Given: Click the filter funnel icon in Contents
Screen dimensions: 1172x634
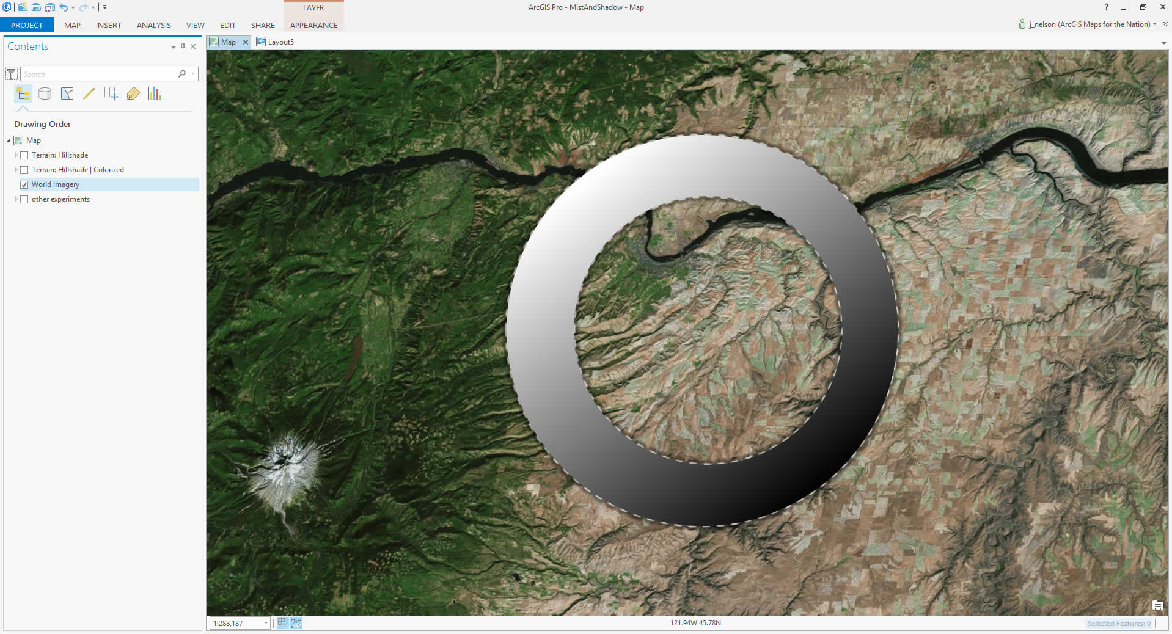Looking at the screenshot, I should (x=12, y=74).
